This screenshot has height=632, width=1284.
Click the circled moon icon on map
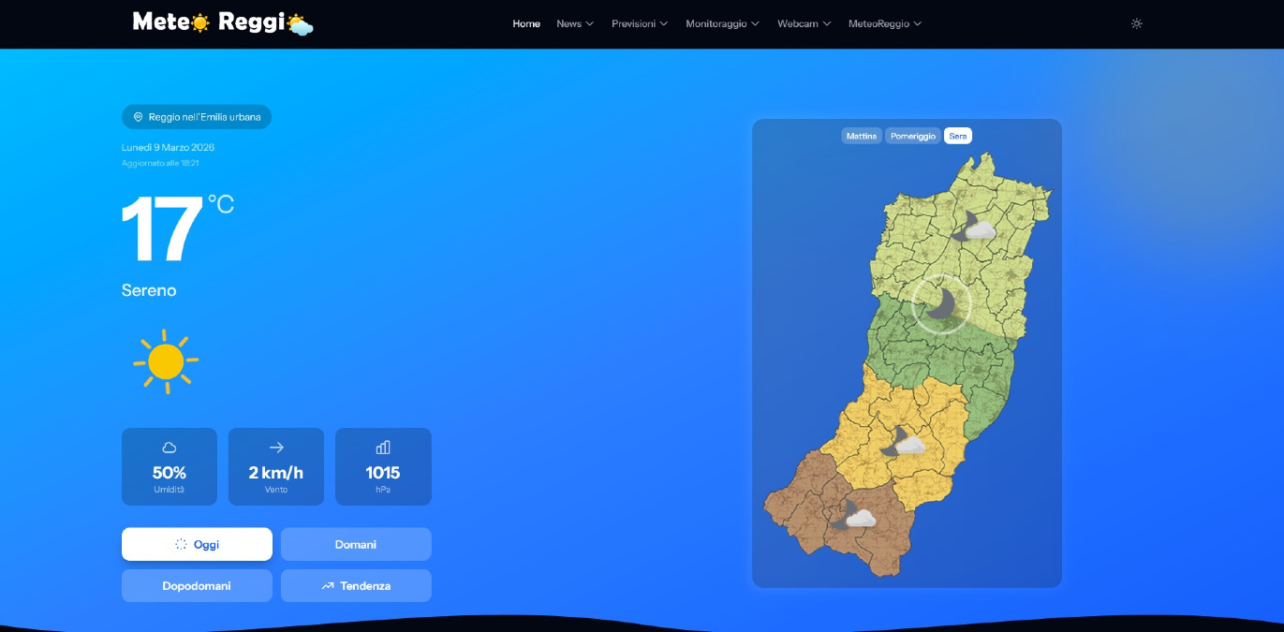[941, 303]
